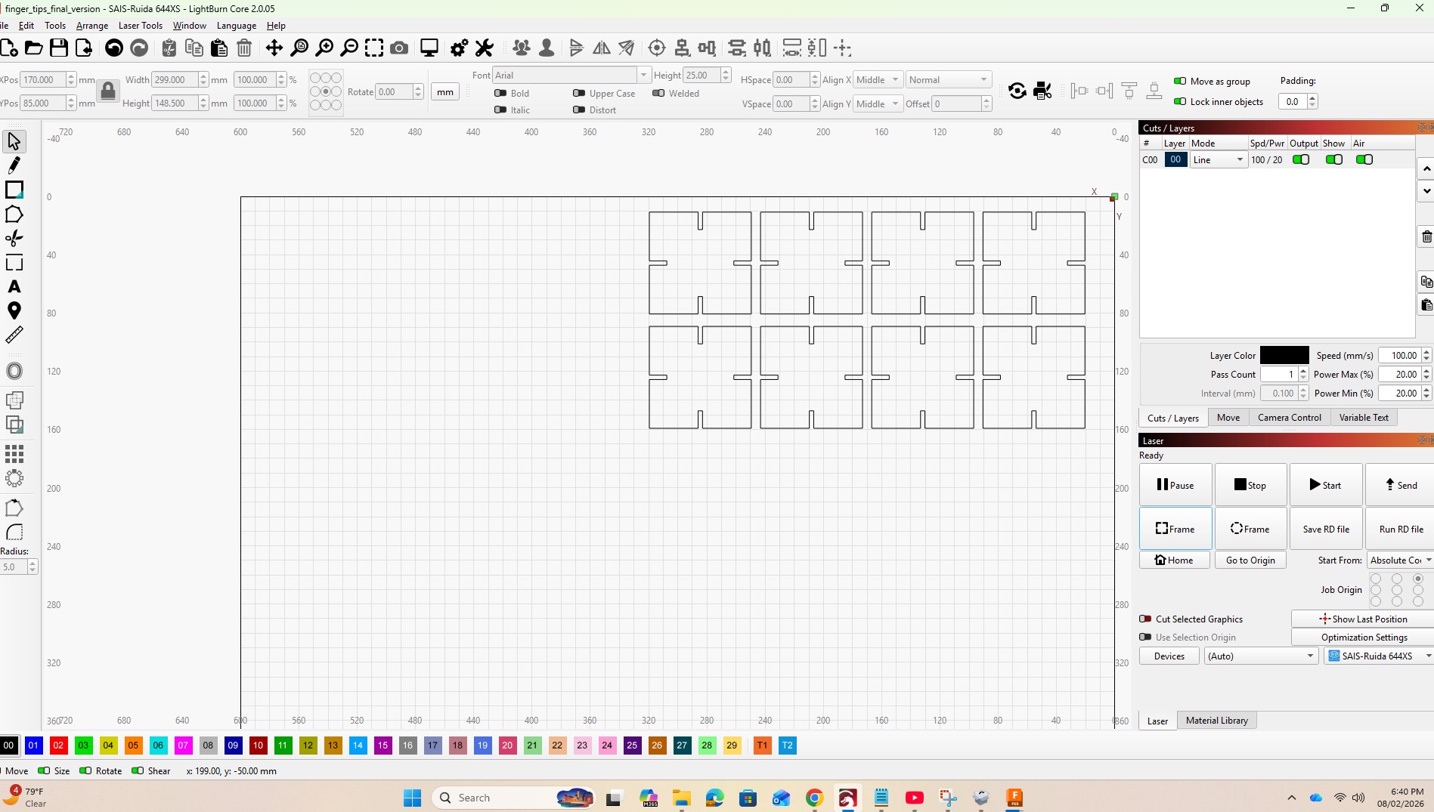Toggle Bold text option
Viewport: 1434px width, 812px height.
point(500,93)
